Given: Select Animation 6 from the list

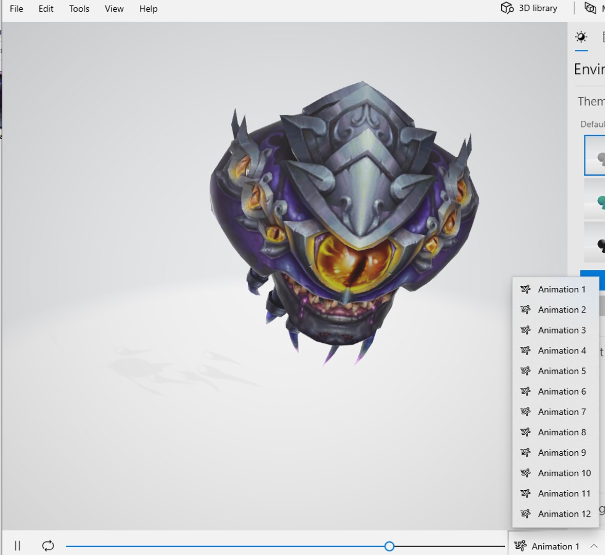Looking at the screenshot, I should [x=555, y=392].
